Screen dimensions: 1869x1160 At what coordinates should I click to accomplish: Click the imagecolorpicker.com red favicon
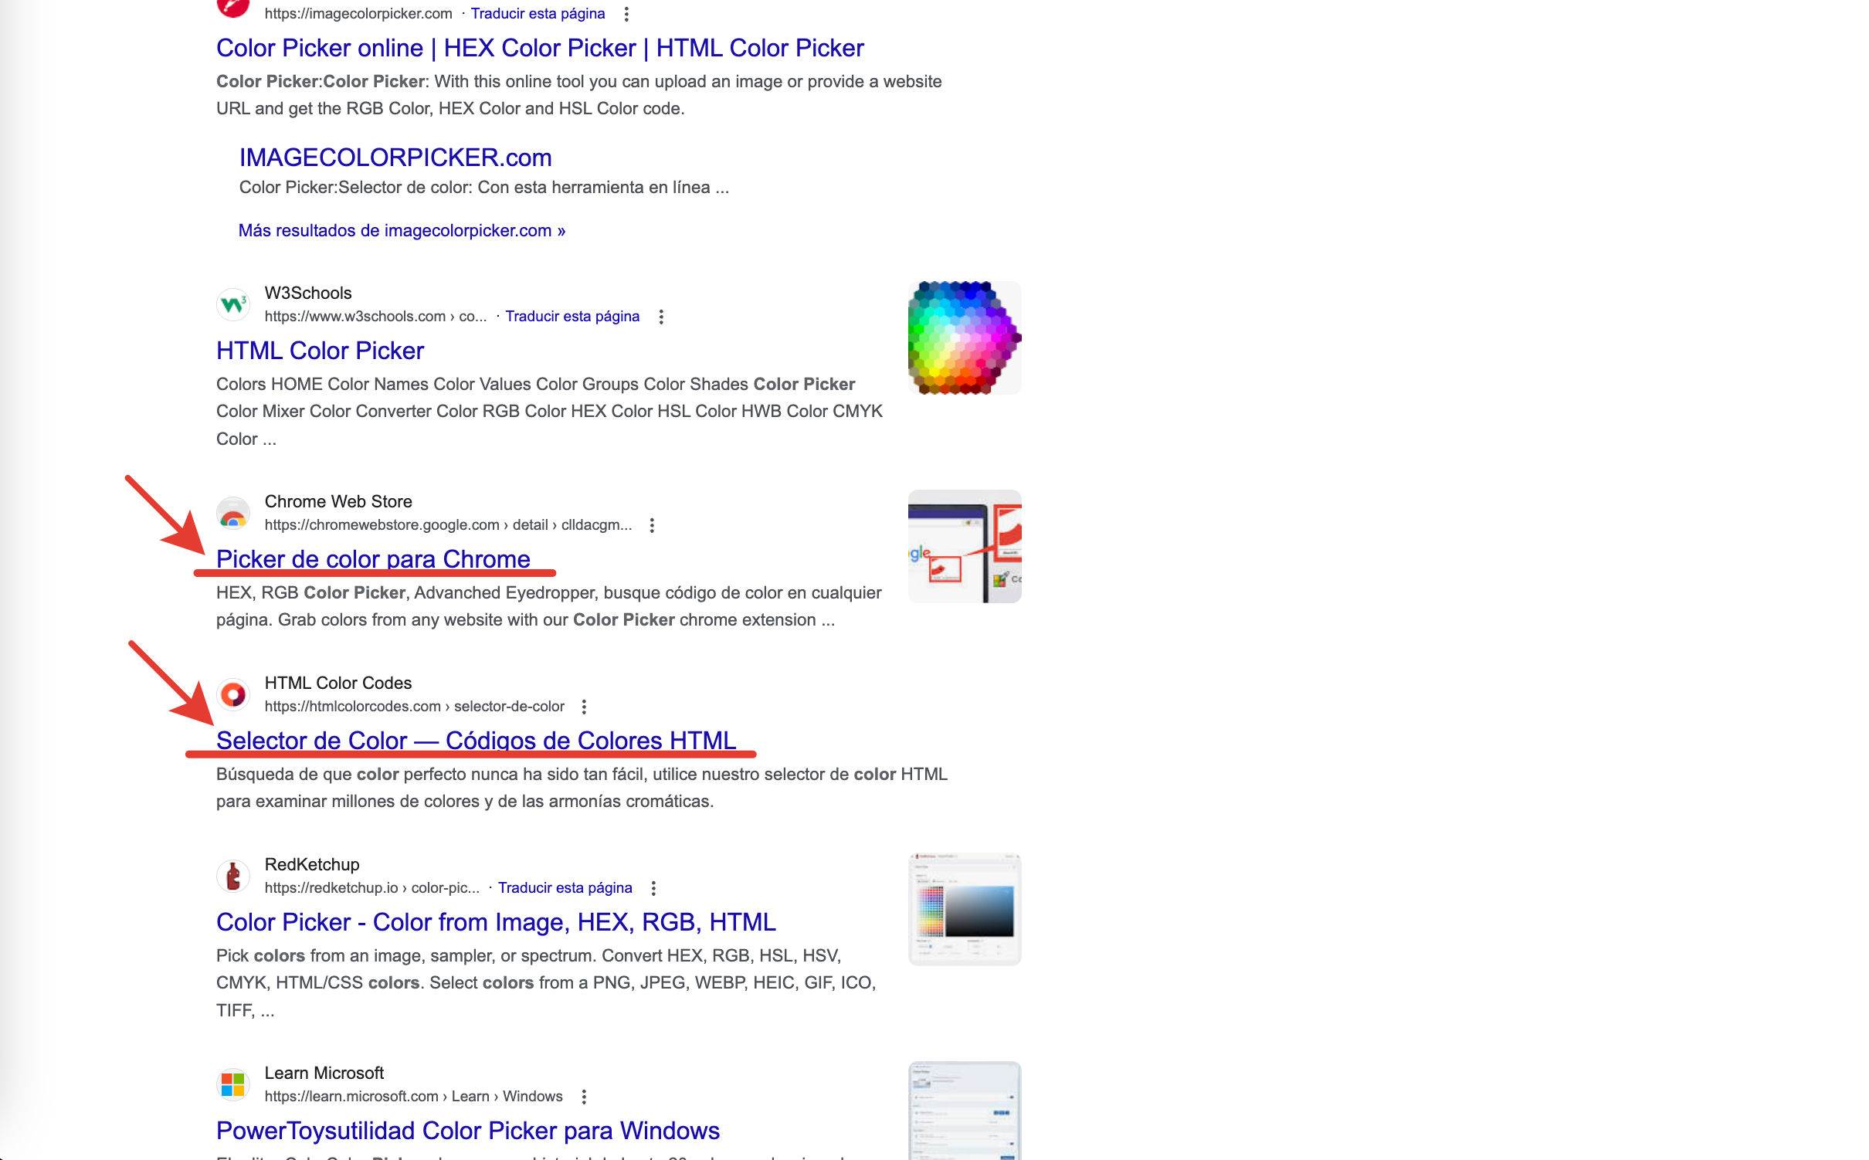[x=232, y=6]
